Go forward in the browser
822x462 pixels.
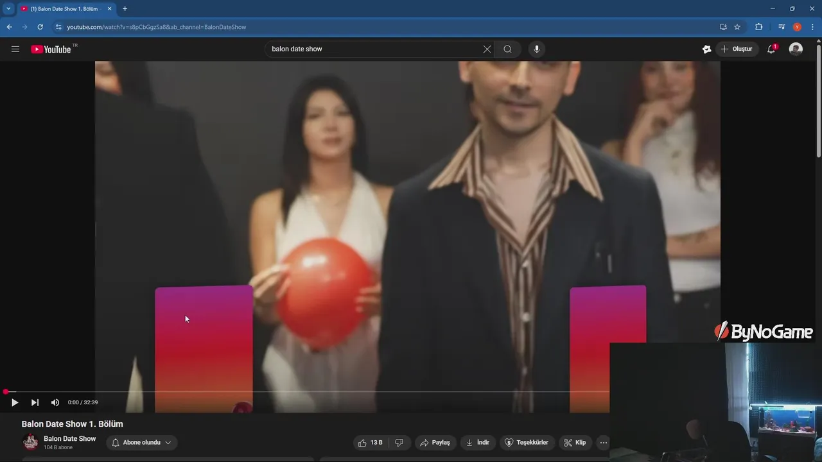pos(24,27)
